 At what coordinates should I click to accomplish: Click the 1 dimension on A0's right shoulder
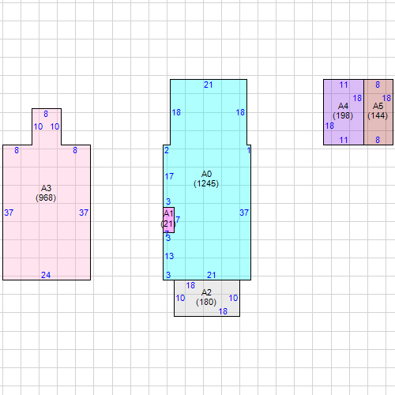click(x=249, y=150)
